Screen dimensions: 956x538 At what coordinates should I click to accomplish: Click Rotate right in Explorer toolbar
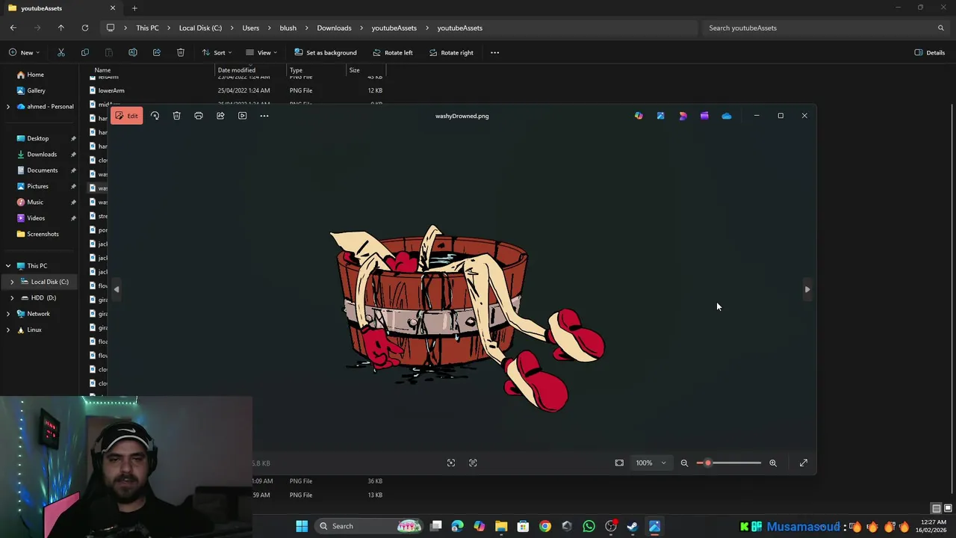(451, 52)
